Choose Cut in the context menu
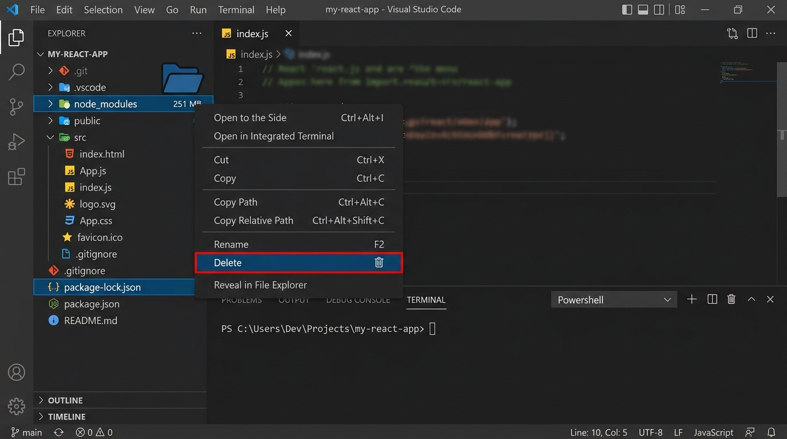This screenshot has height=439, width=787. [x=299, y=159]
